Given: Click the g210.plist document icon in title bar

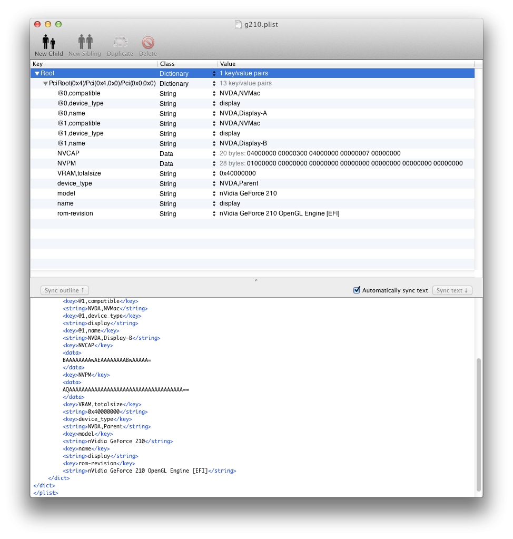Looking at the screenshot, I should [x=238, y=24].
